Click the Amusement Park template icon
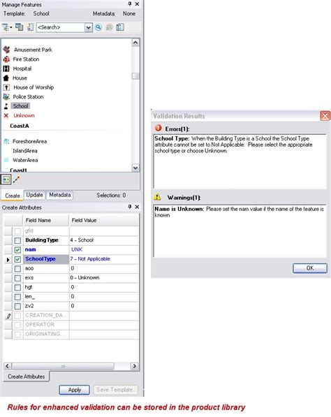 pyautogui.click(x=7, y=50)
